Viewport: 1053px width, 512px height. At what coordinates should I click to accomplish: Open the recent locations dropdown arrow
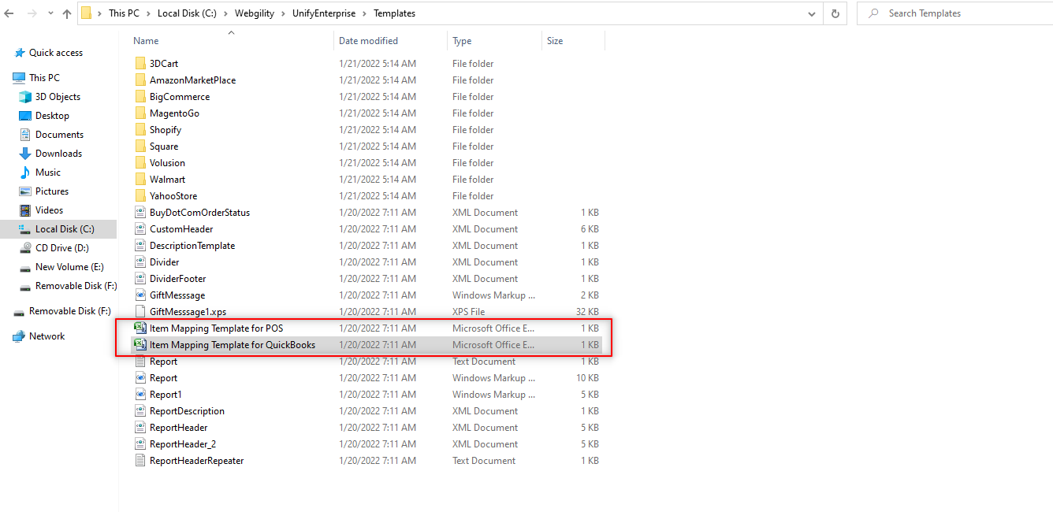pos(50,14)
